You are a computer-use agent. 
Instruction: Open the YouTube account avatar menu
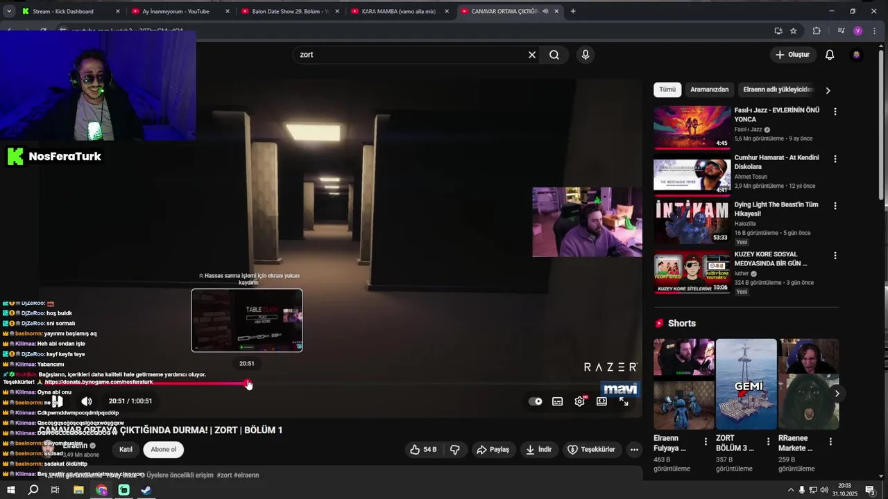(x=857, y=55)
